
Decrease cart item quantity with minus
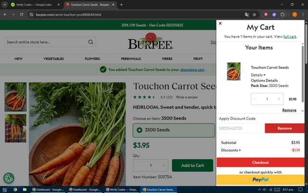click(255, 99)
